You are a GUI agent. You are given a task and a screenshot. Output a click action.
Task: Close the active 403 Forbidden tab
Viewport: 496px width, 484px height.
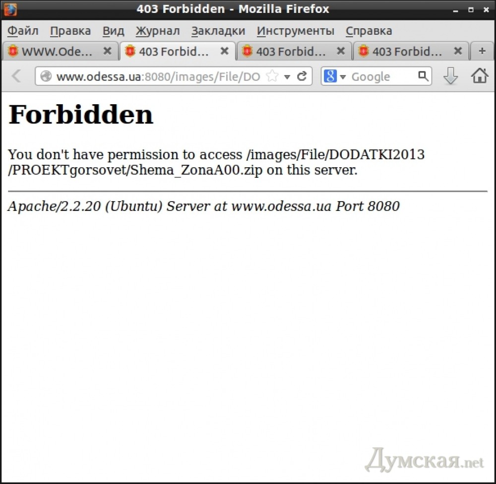coord(224,51)
